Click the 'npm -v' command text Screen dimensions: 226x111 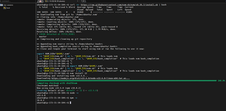pos(74,98)
